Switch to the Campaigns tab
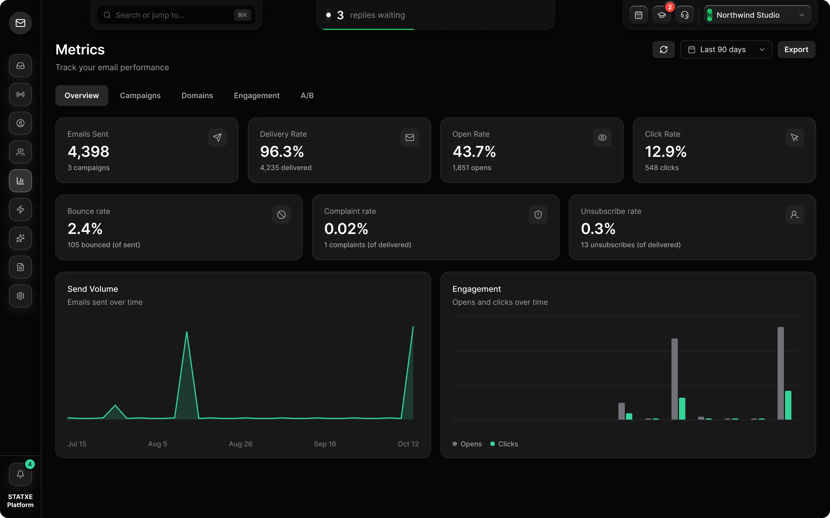The width and height of the screenshot is (830, 518). coord(140,96)
